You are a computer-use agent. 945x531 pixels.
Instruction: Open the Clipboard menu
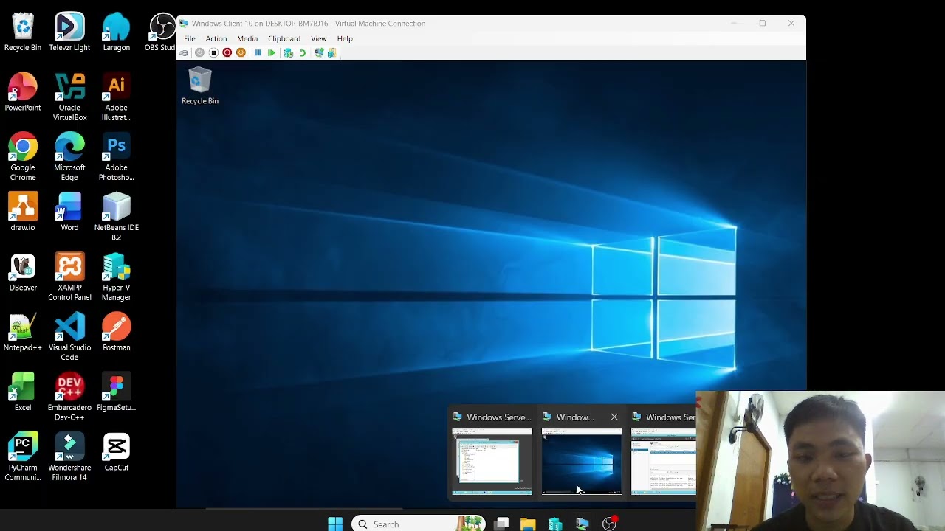coord(284,38)
